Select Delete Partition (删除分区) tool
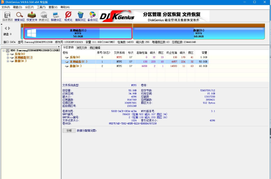The width and height of the screenshot is (271, 179). coord(80,16)
